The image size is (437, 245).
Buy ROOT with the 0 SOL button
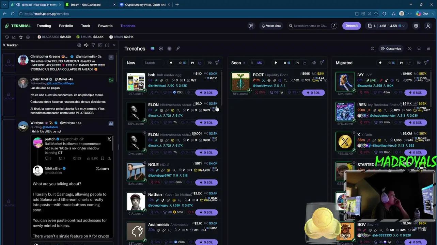[x=313, y=93]
